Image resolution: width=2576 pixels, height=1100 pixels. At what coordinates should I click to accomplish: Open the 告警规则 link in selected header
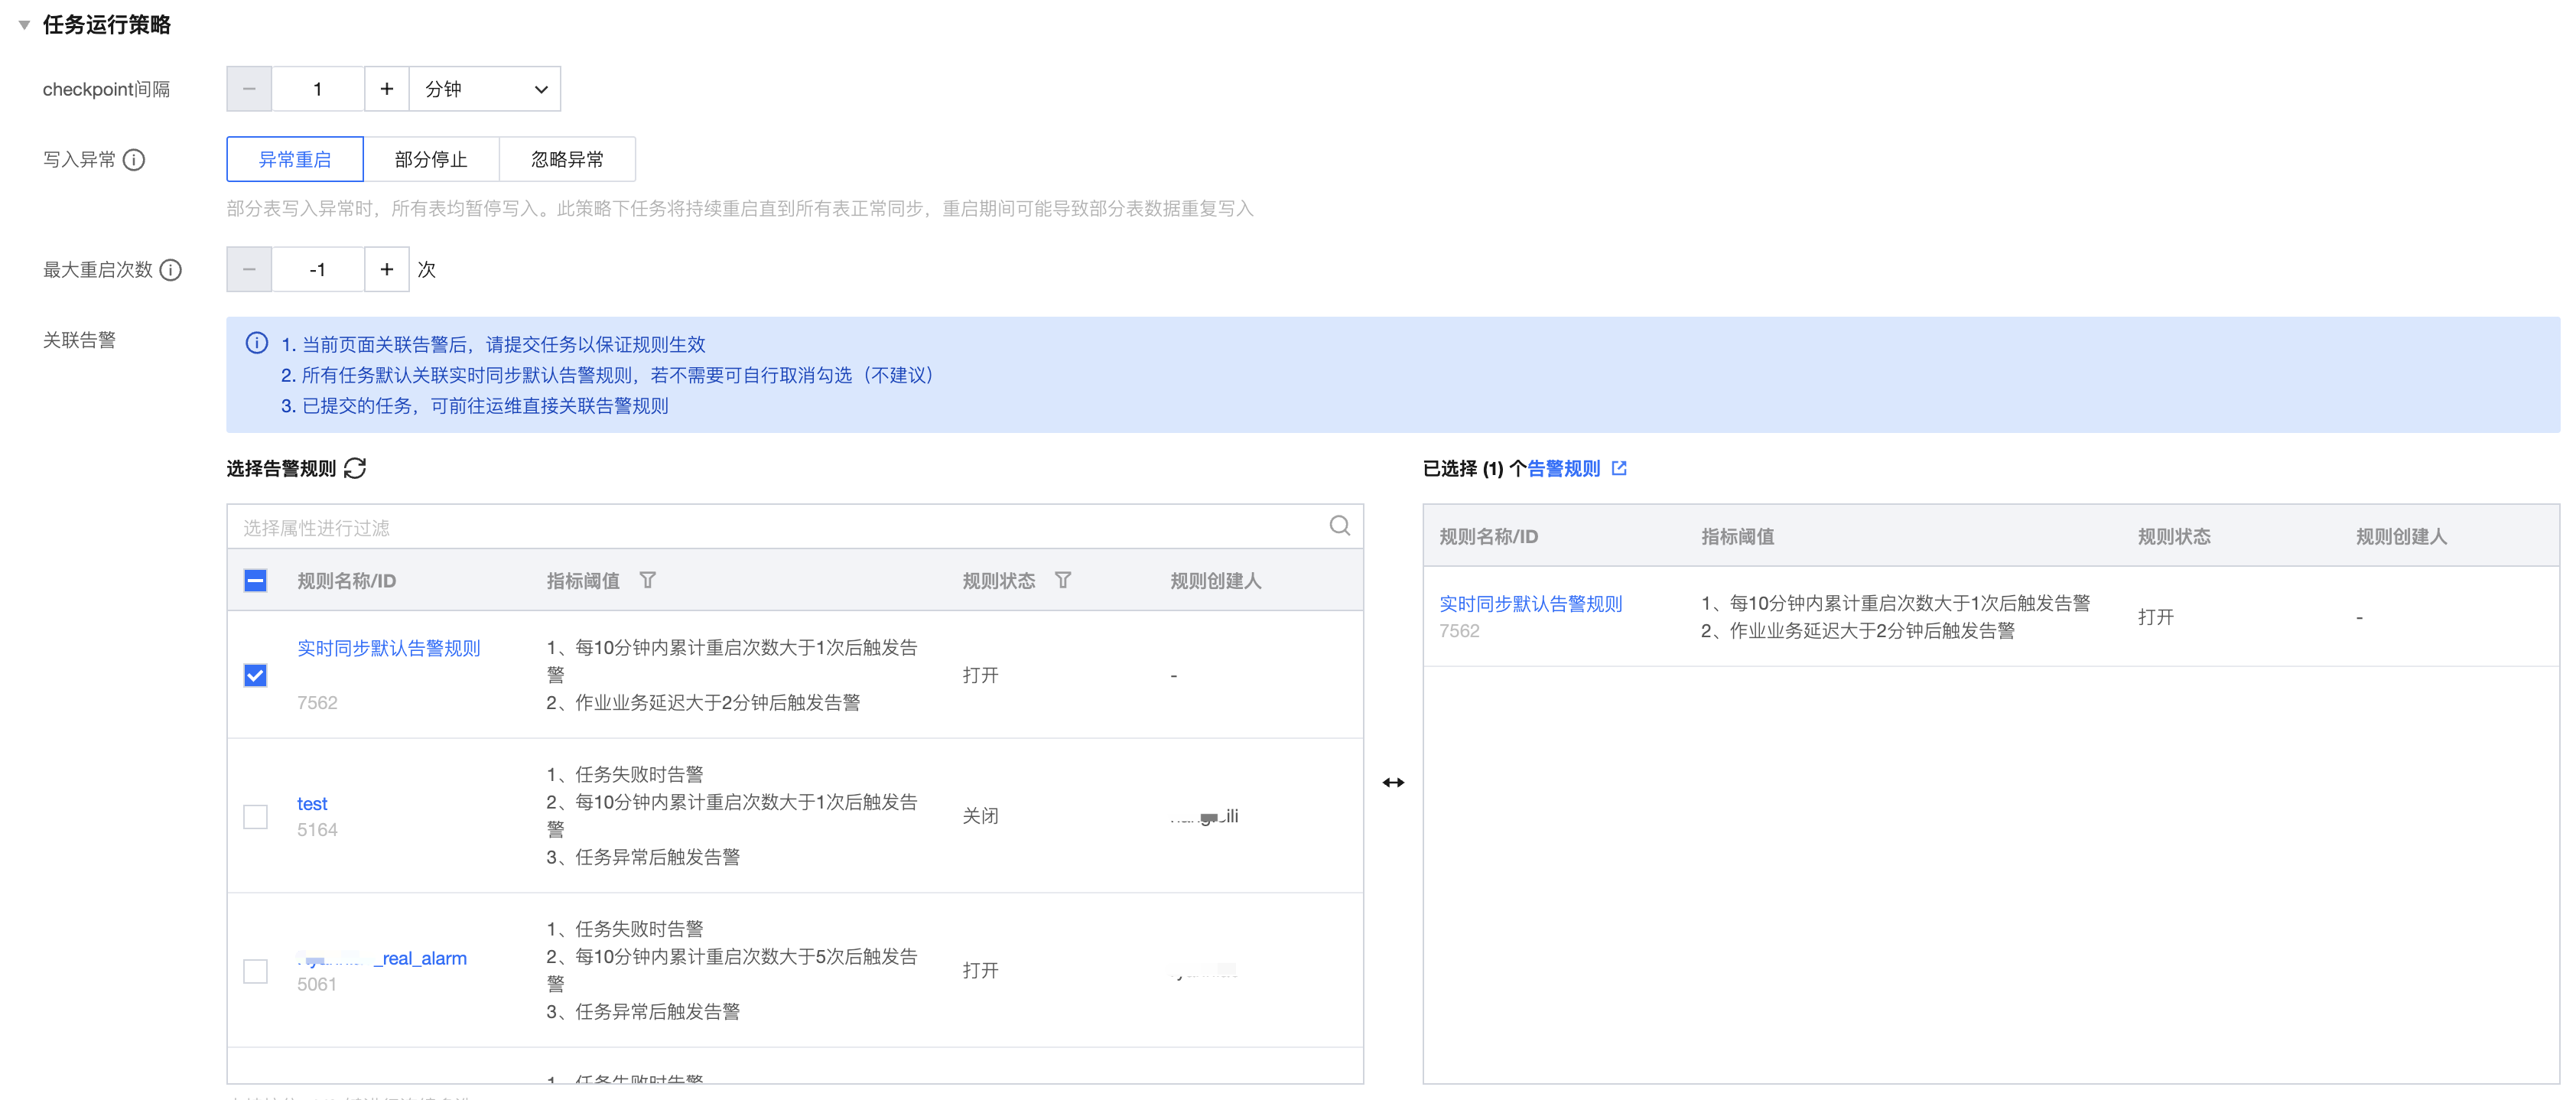(1563, 468)
